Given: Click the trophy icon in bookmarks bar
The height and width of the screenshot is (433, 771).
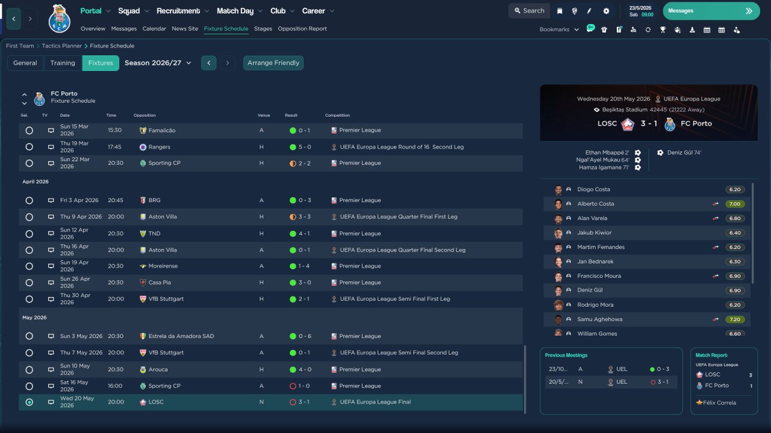Looking at the screenshot, I should coord(663,29).
